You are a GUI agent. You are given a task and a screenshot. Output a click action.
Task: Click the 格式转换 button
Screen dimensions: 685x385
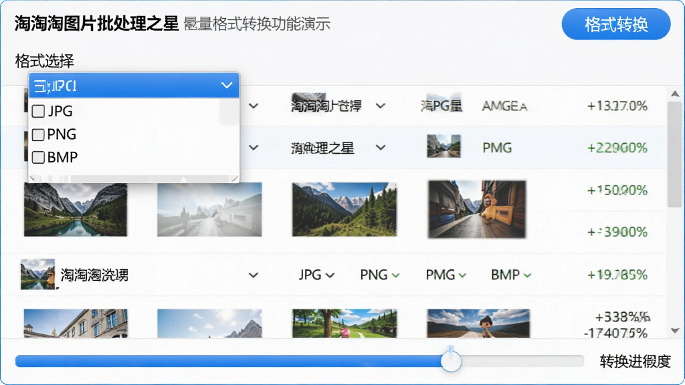[616, 25]
